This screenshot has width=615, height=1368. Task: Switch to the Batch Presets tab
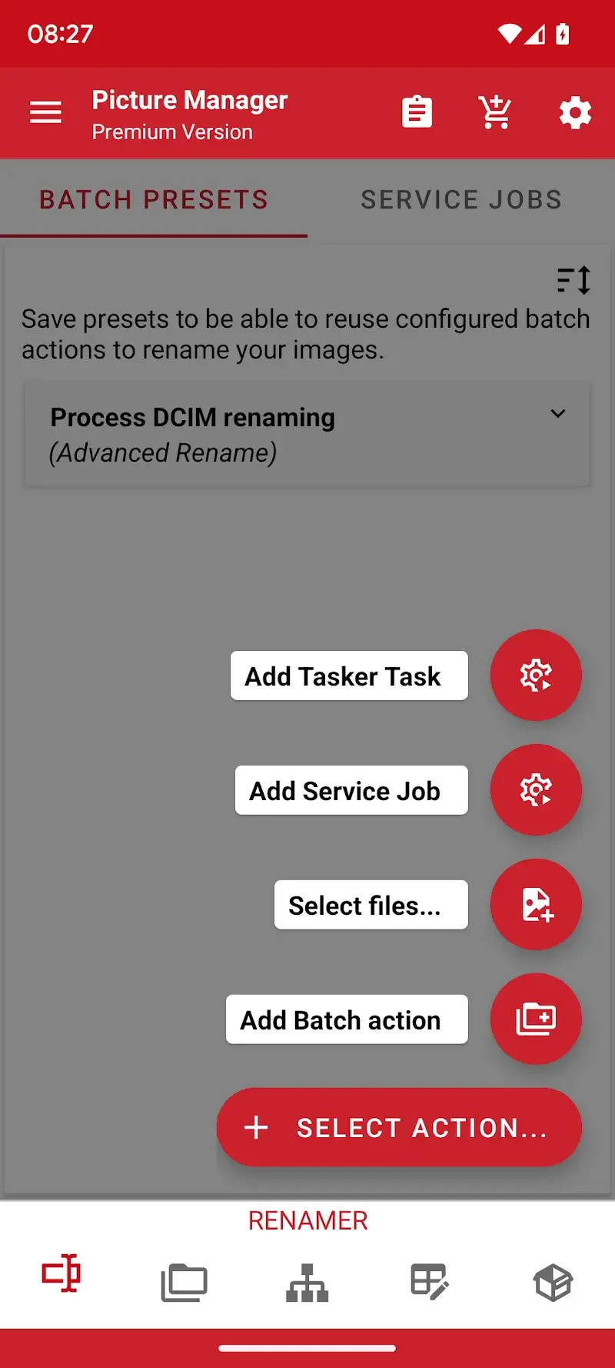click(154, 200)
